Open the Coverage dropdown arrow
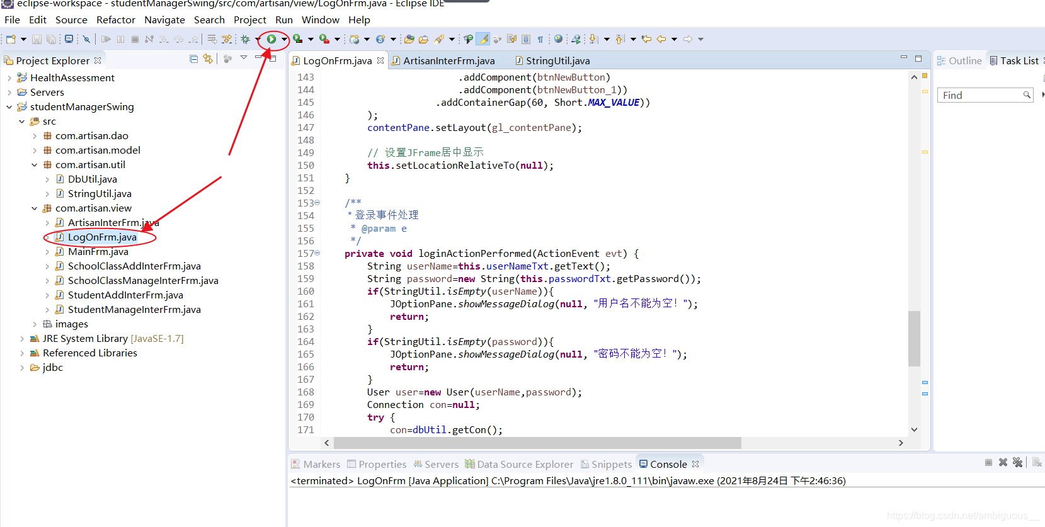 [311, 39]
